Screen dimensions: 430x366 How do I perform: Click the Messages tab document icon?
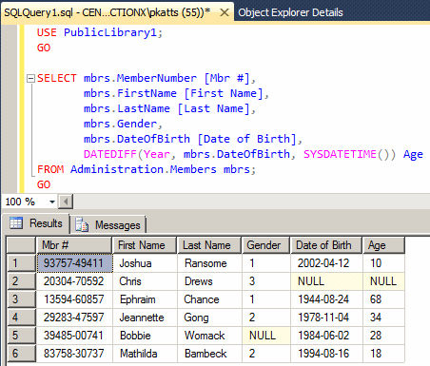82,224
